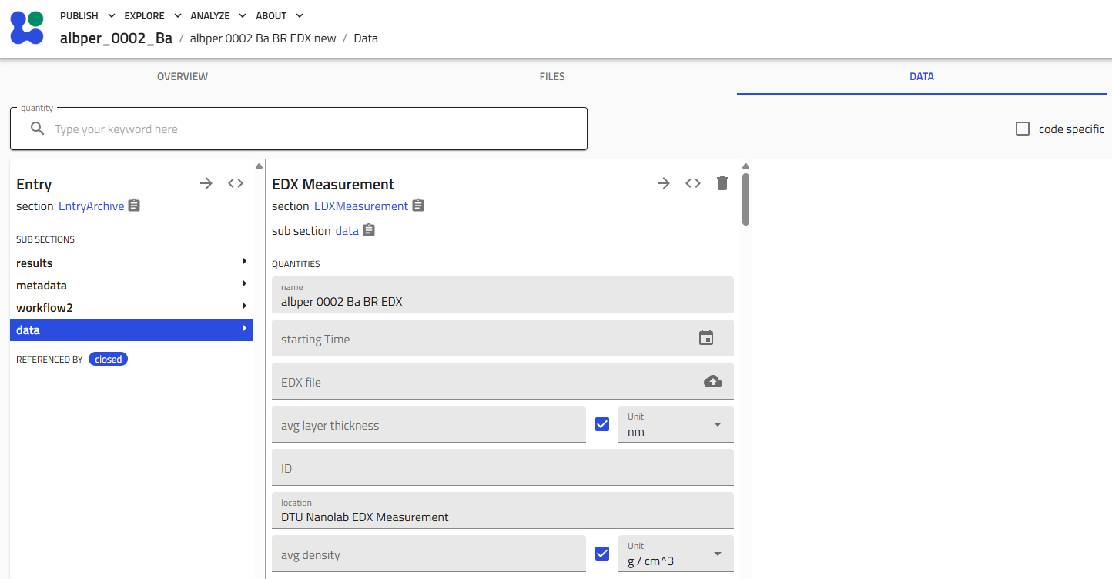Open the EntryArchive section link
The height and width of the screenshot is (579, 1112).
point(92,206)
